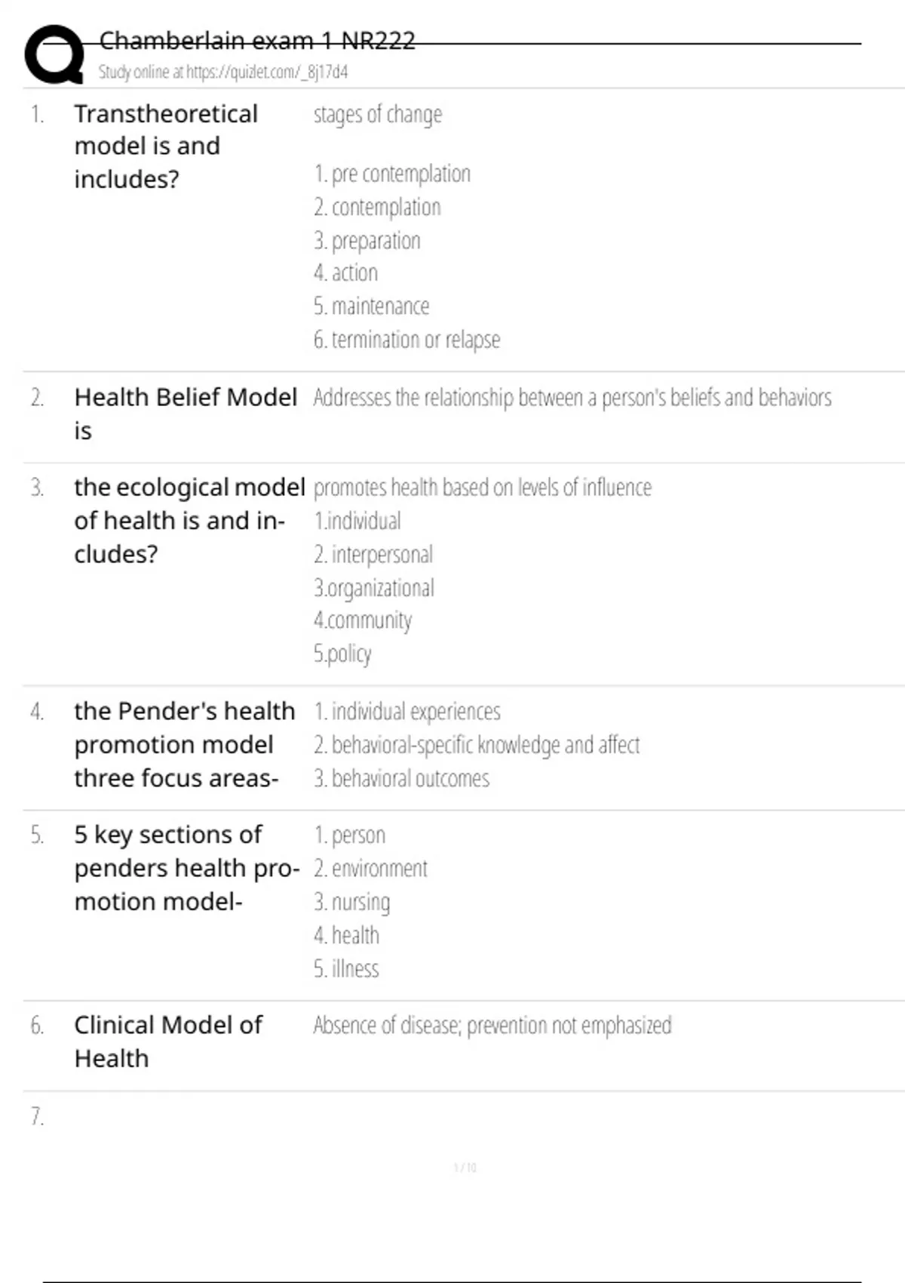Click the Quizlet Q logo icon
905x1283 pixels.
tap(54, 54)
